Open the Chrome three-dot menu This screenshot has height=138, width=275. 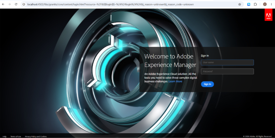coord(271,5)
